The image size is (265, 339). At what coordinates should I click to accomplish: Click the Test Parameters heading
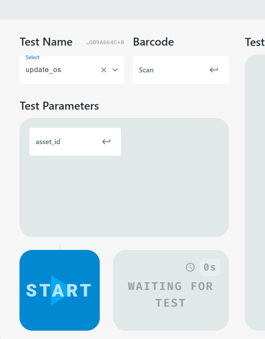tap(59, 106)
